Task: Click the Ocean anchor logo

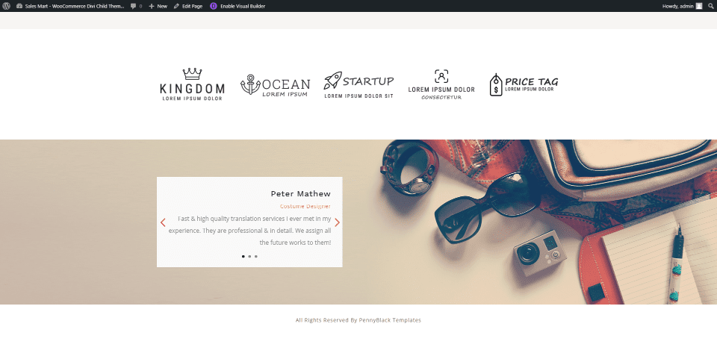Action: pos(276,85)
